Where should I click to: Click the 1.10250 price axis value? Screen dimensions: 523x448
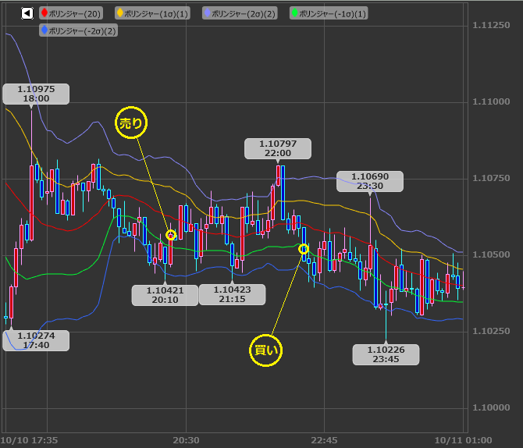click(x=491, y=331)
